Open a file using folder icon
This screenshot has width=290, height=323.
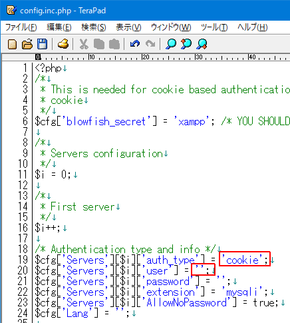pos(27,44)
